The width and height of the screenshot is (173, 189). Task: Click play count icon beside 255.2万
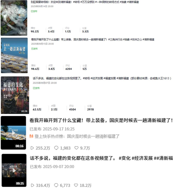[x=32, y=148]
